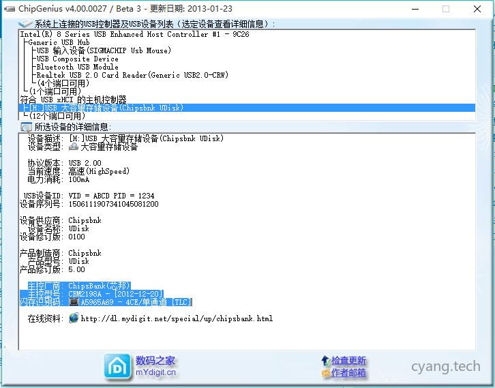Click the ChipGenius title bar app icon

(10, 9)
